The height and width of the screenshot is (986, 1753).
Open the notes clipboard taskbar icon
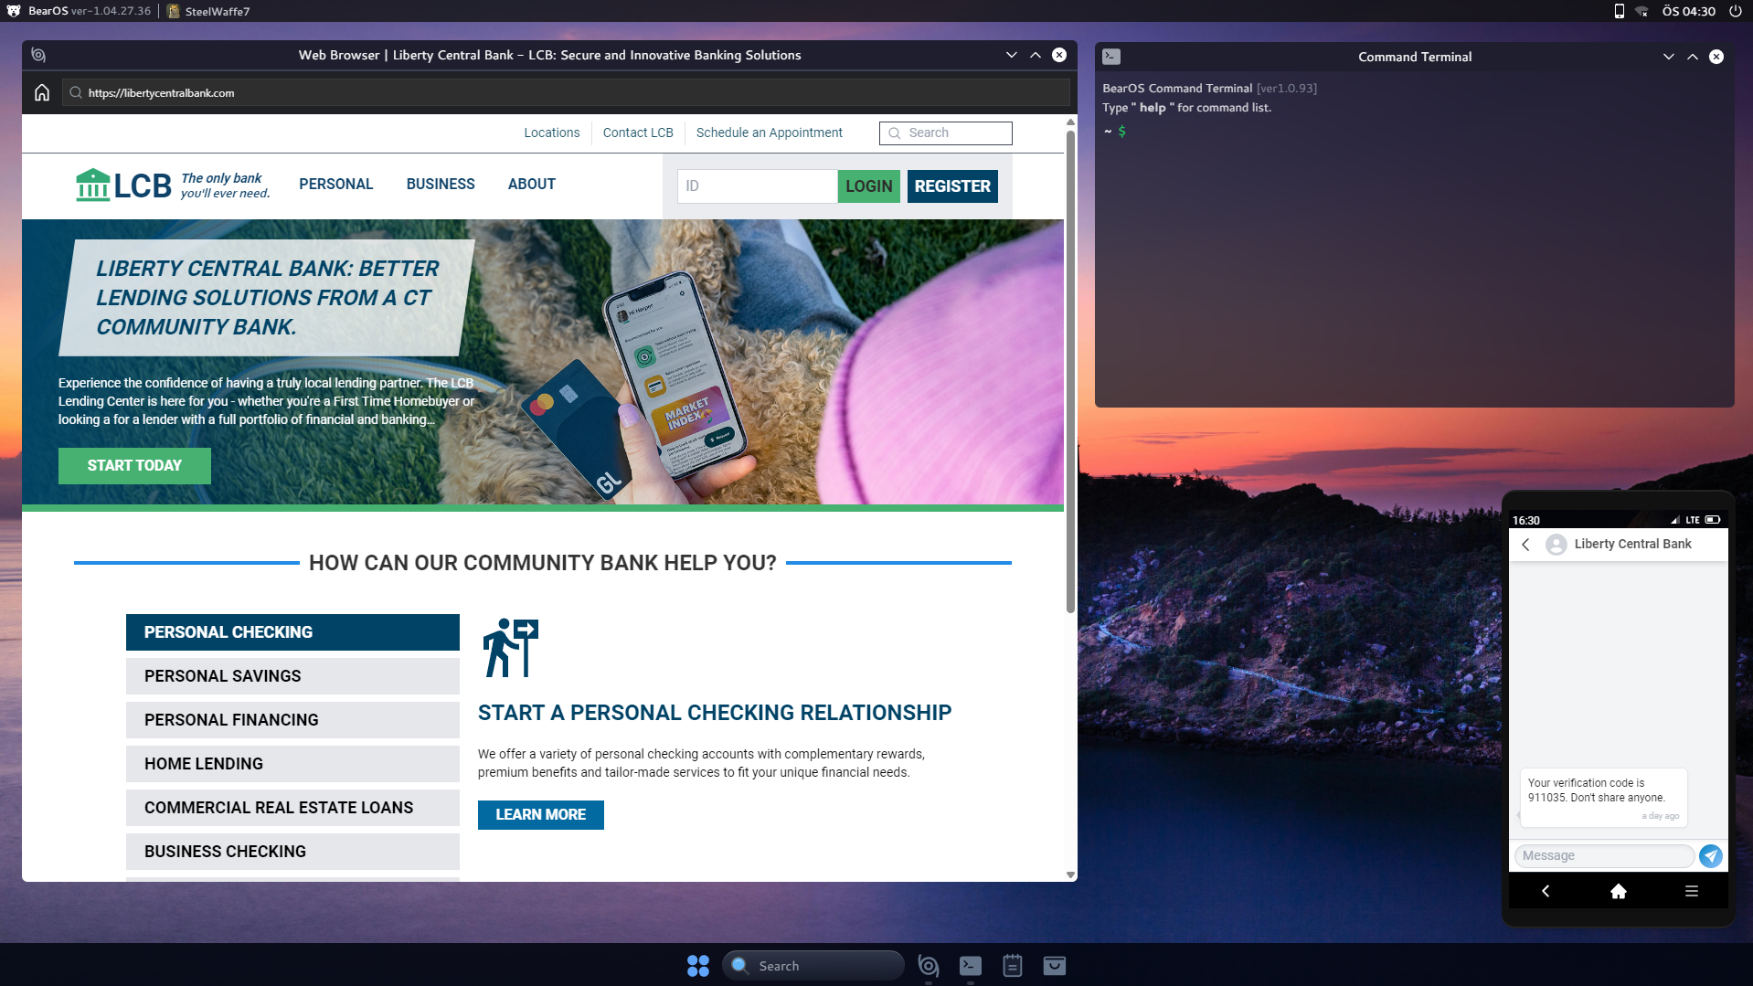[x=1012, y=966]
